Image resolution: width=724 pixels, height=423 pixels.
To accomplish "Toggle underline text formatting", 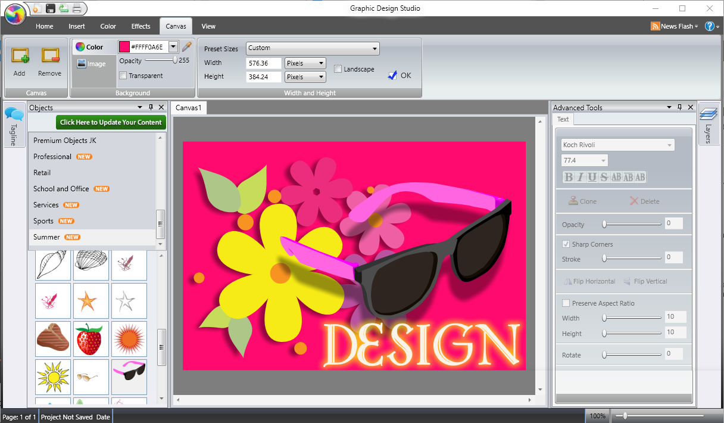I will point(592,177).
